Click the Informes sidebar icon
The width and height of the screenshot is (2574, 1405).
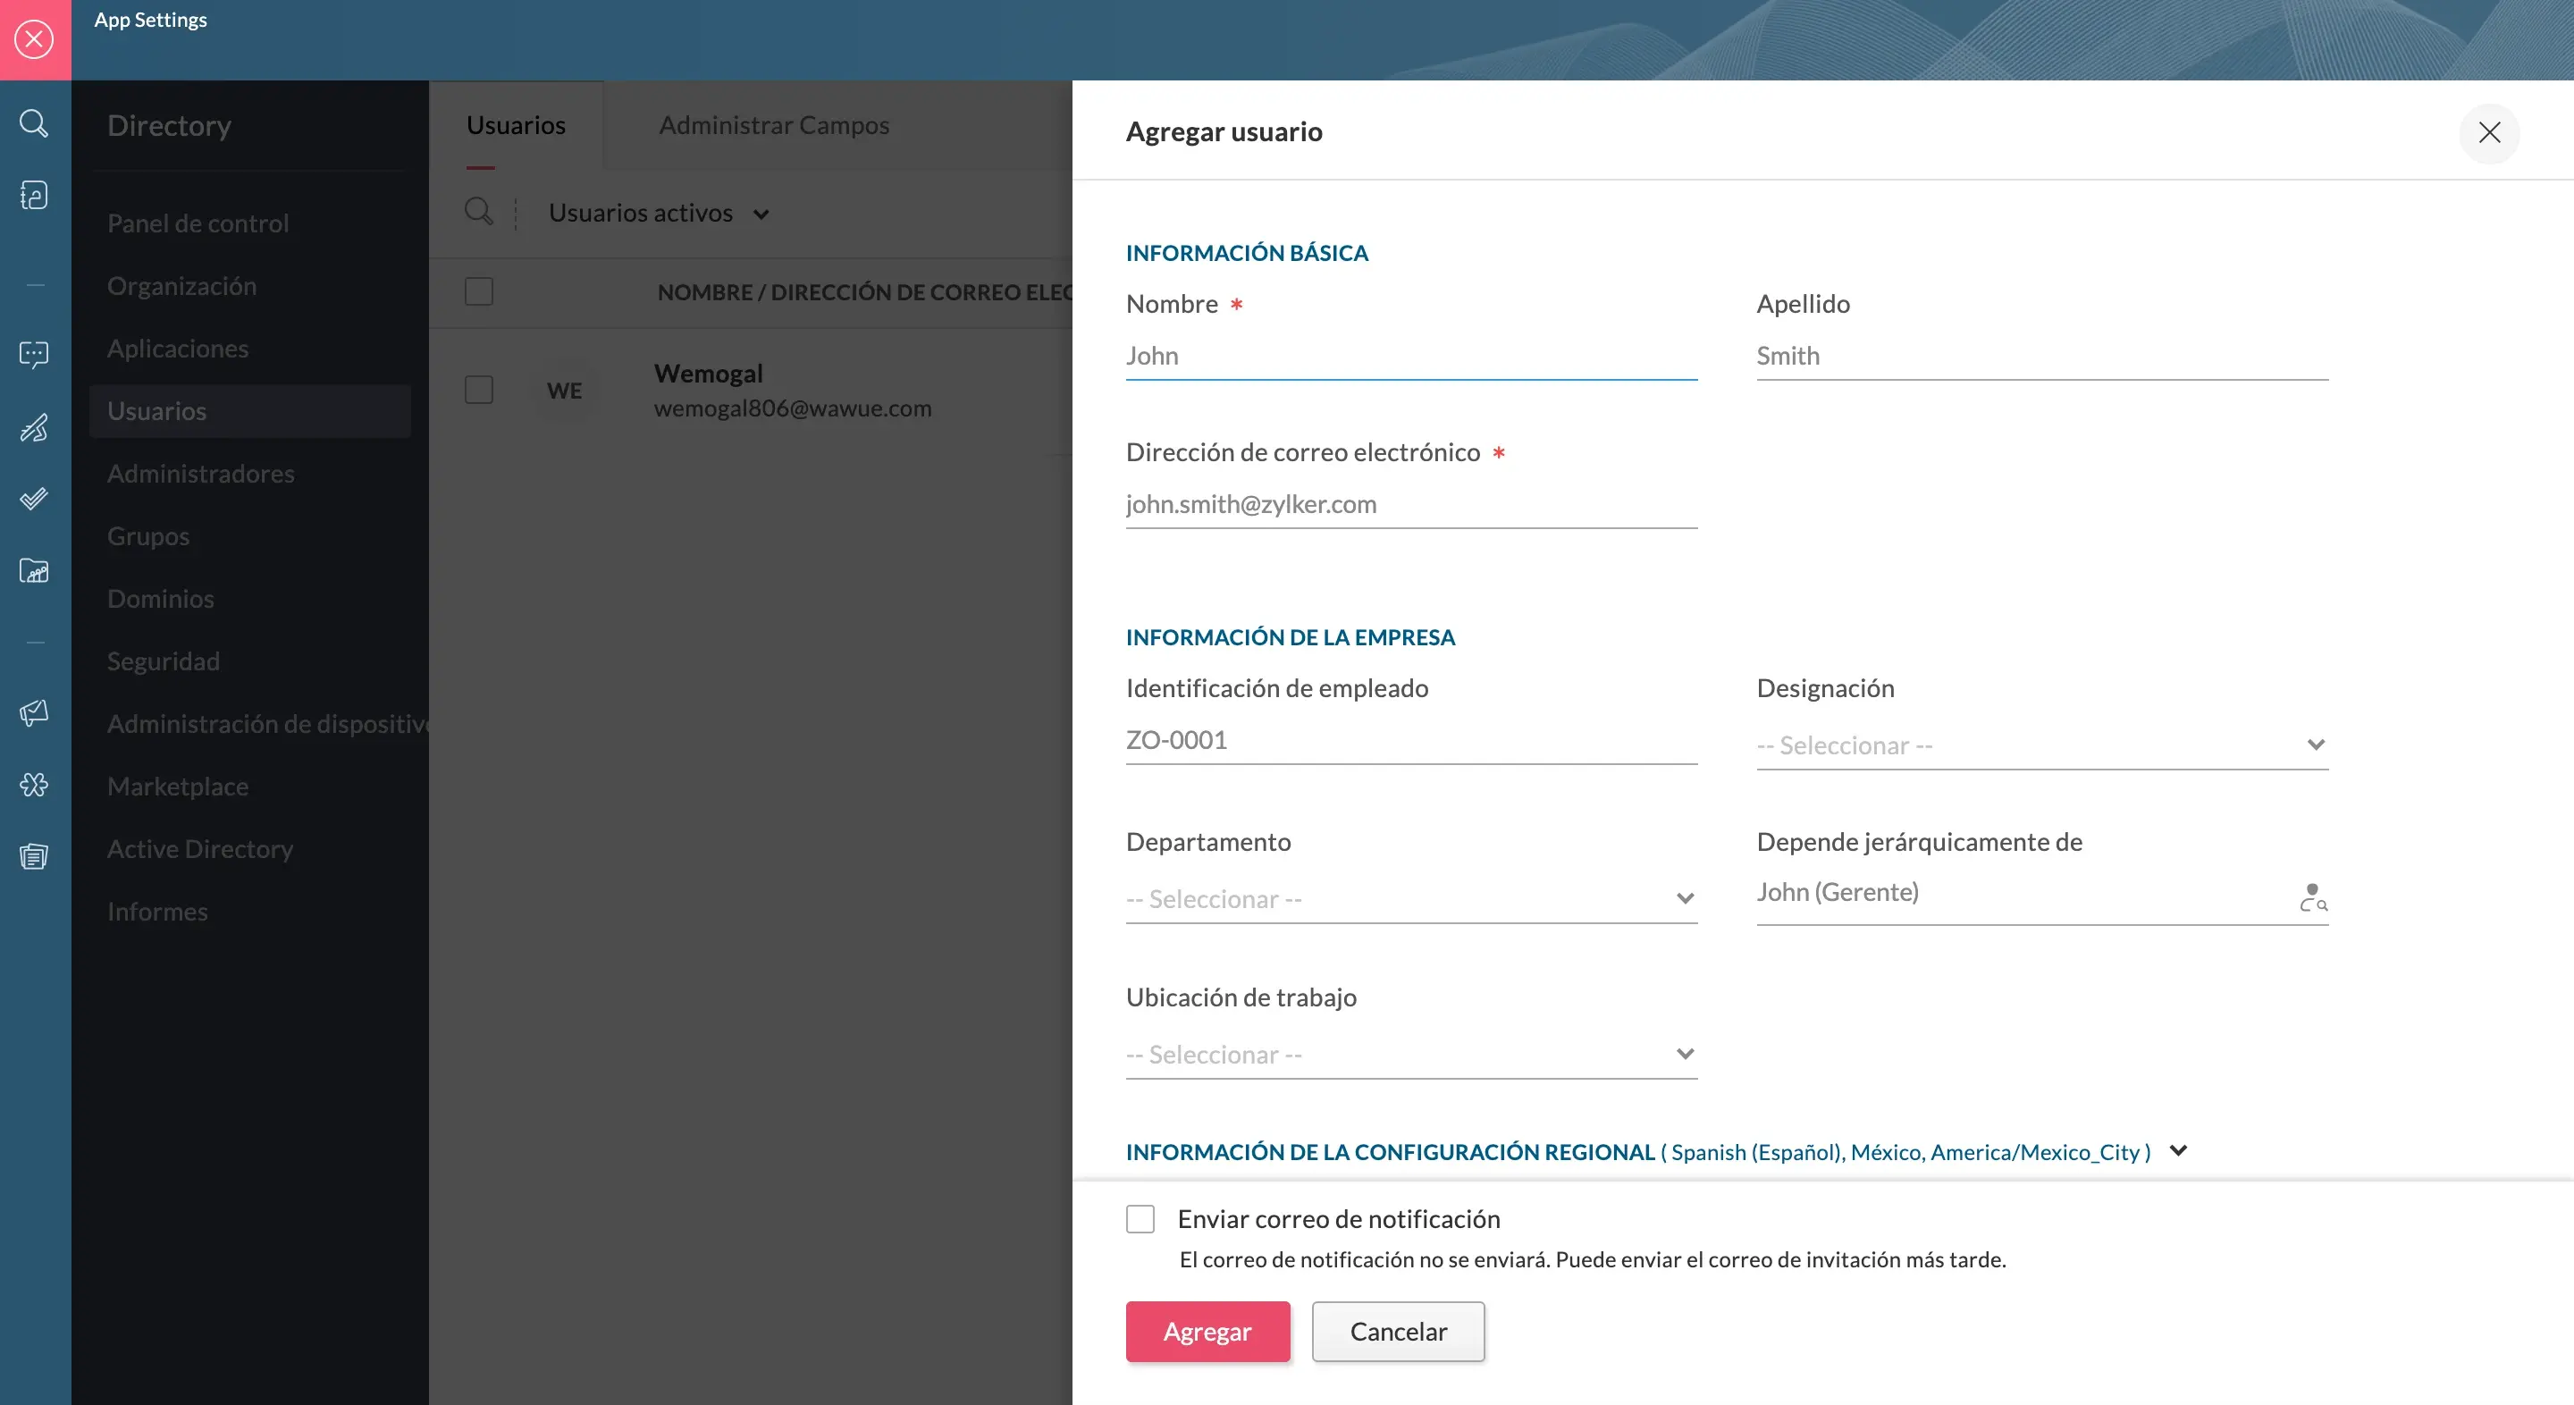(33, 854)
